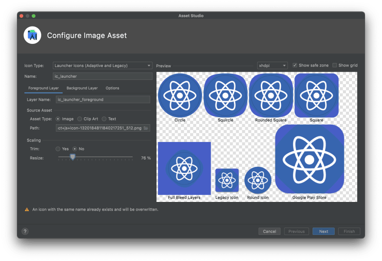The height and width of the screenshot is (261, 382).
Task: Click the Next button
Action: tap(323, 231)
